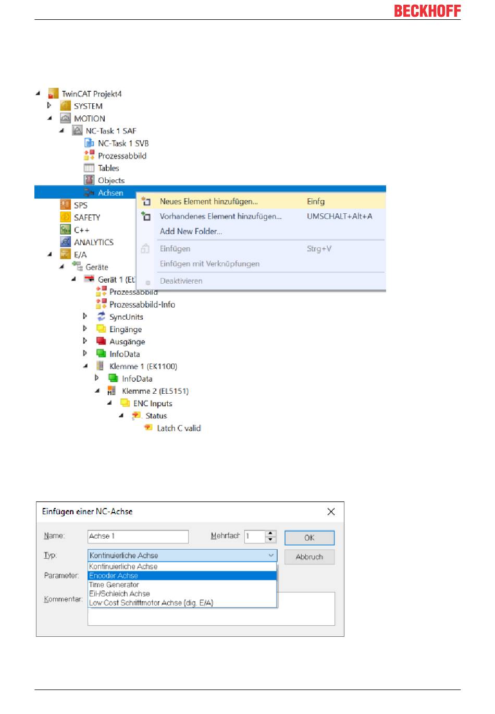Click the Status variable icon

[x=137, y=416]
